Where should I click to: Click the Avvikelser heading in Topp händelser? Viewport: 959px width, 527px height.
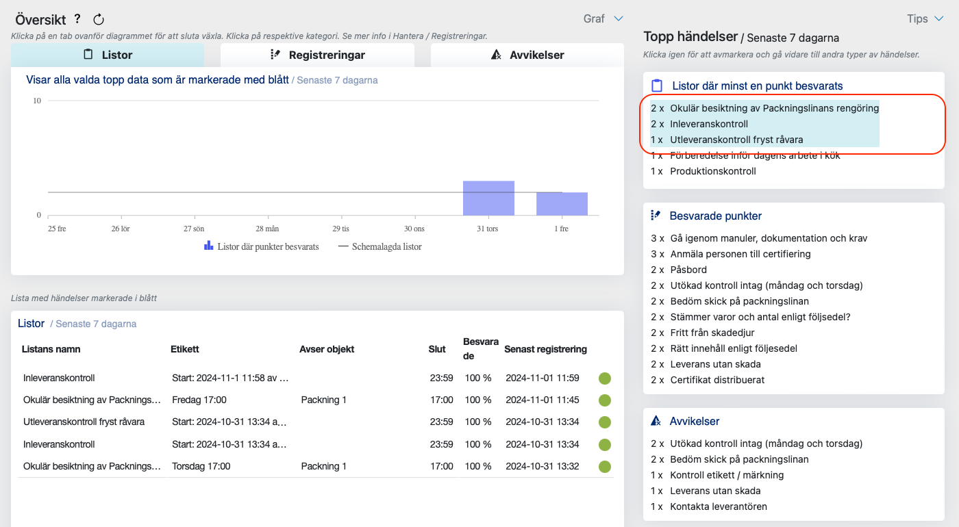coord(695,422)
